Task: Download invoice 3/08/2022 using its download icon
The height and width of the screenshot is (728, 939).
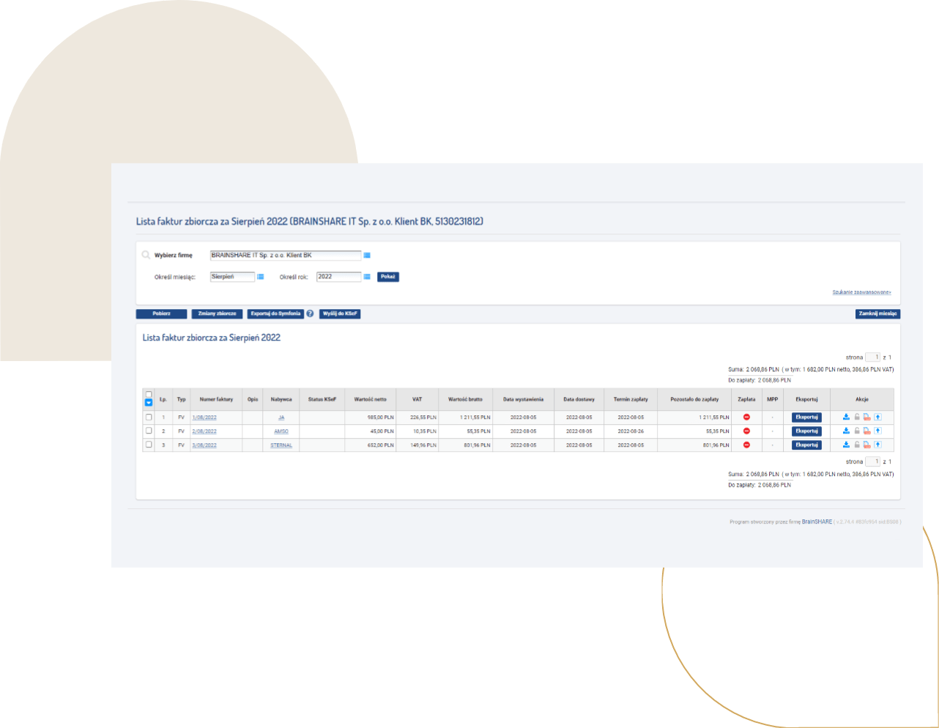Action: point(846,445)
